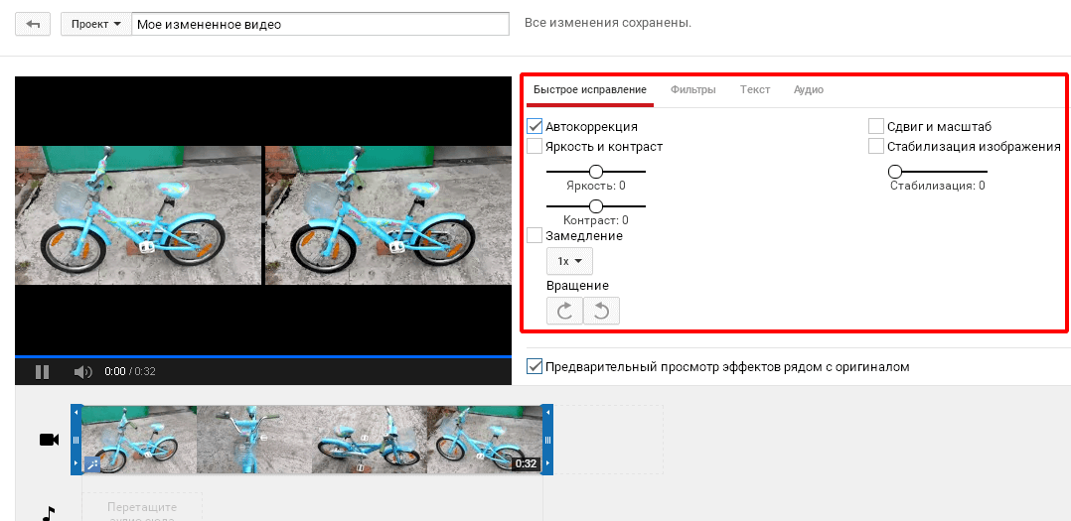The height and width of the screenshot is (521, 1071).
Task: Enable the Замедление checkbox
Action: (535, 235)
